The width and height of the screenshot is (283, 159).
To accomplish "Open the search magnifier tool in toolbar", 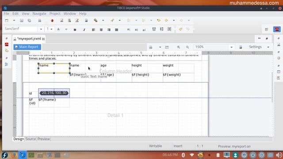I will coord(96,20).
